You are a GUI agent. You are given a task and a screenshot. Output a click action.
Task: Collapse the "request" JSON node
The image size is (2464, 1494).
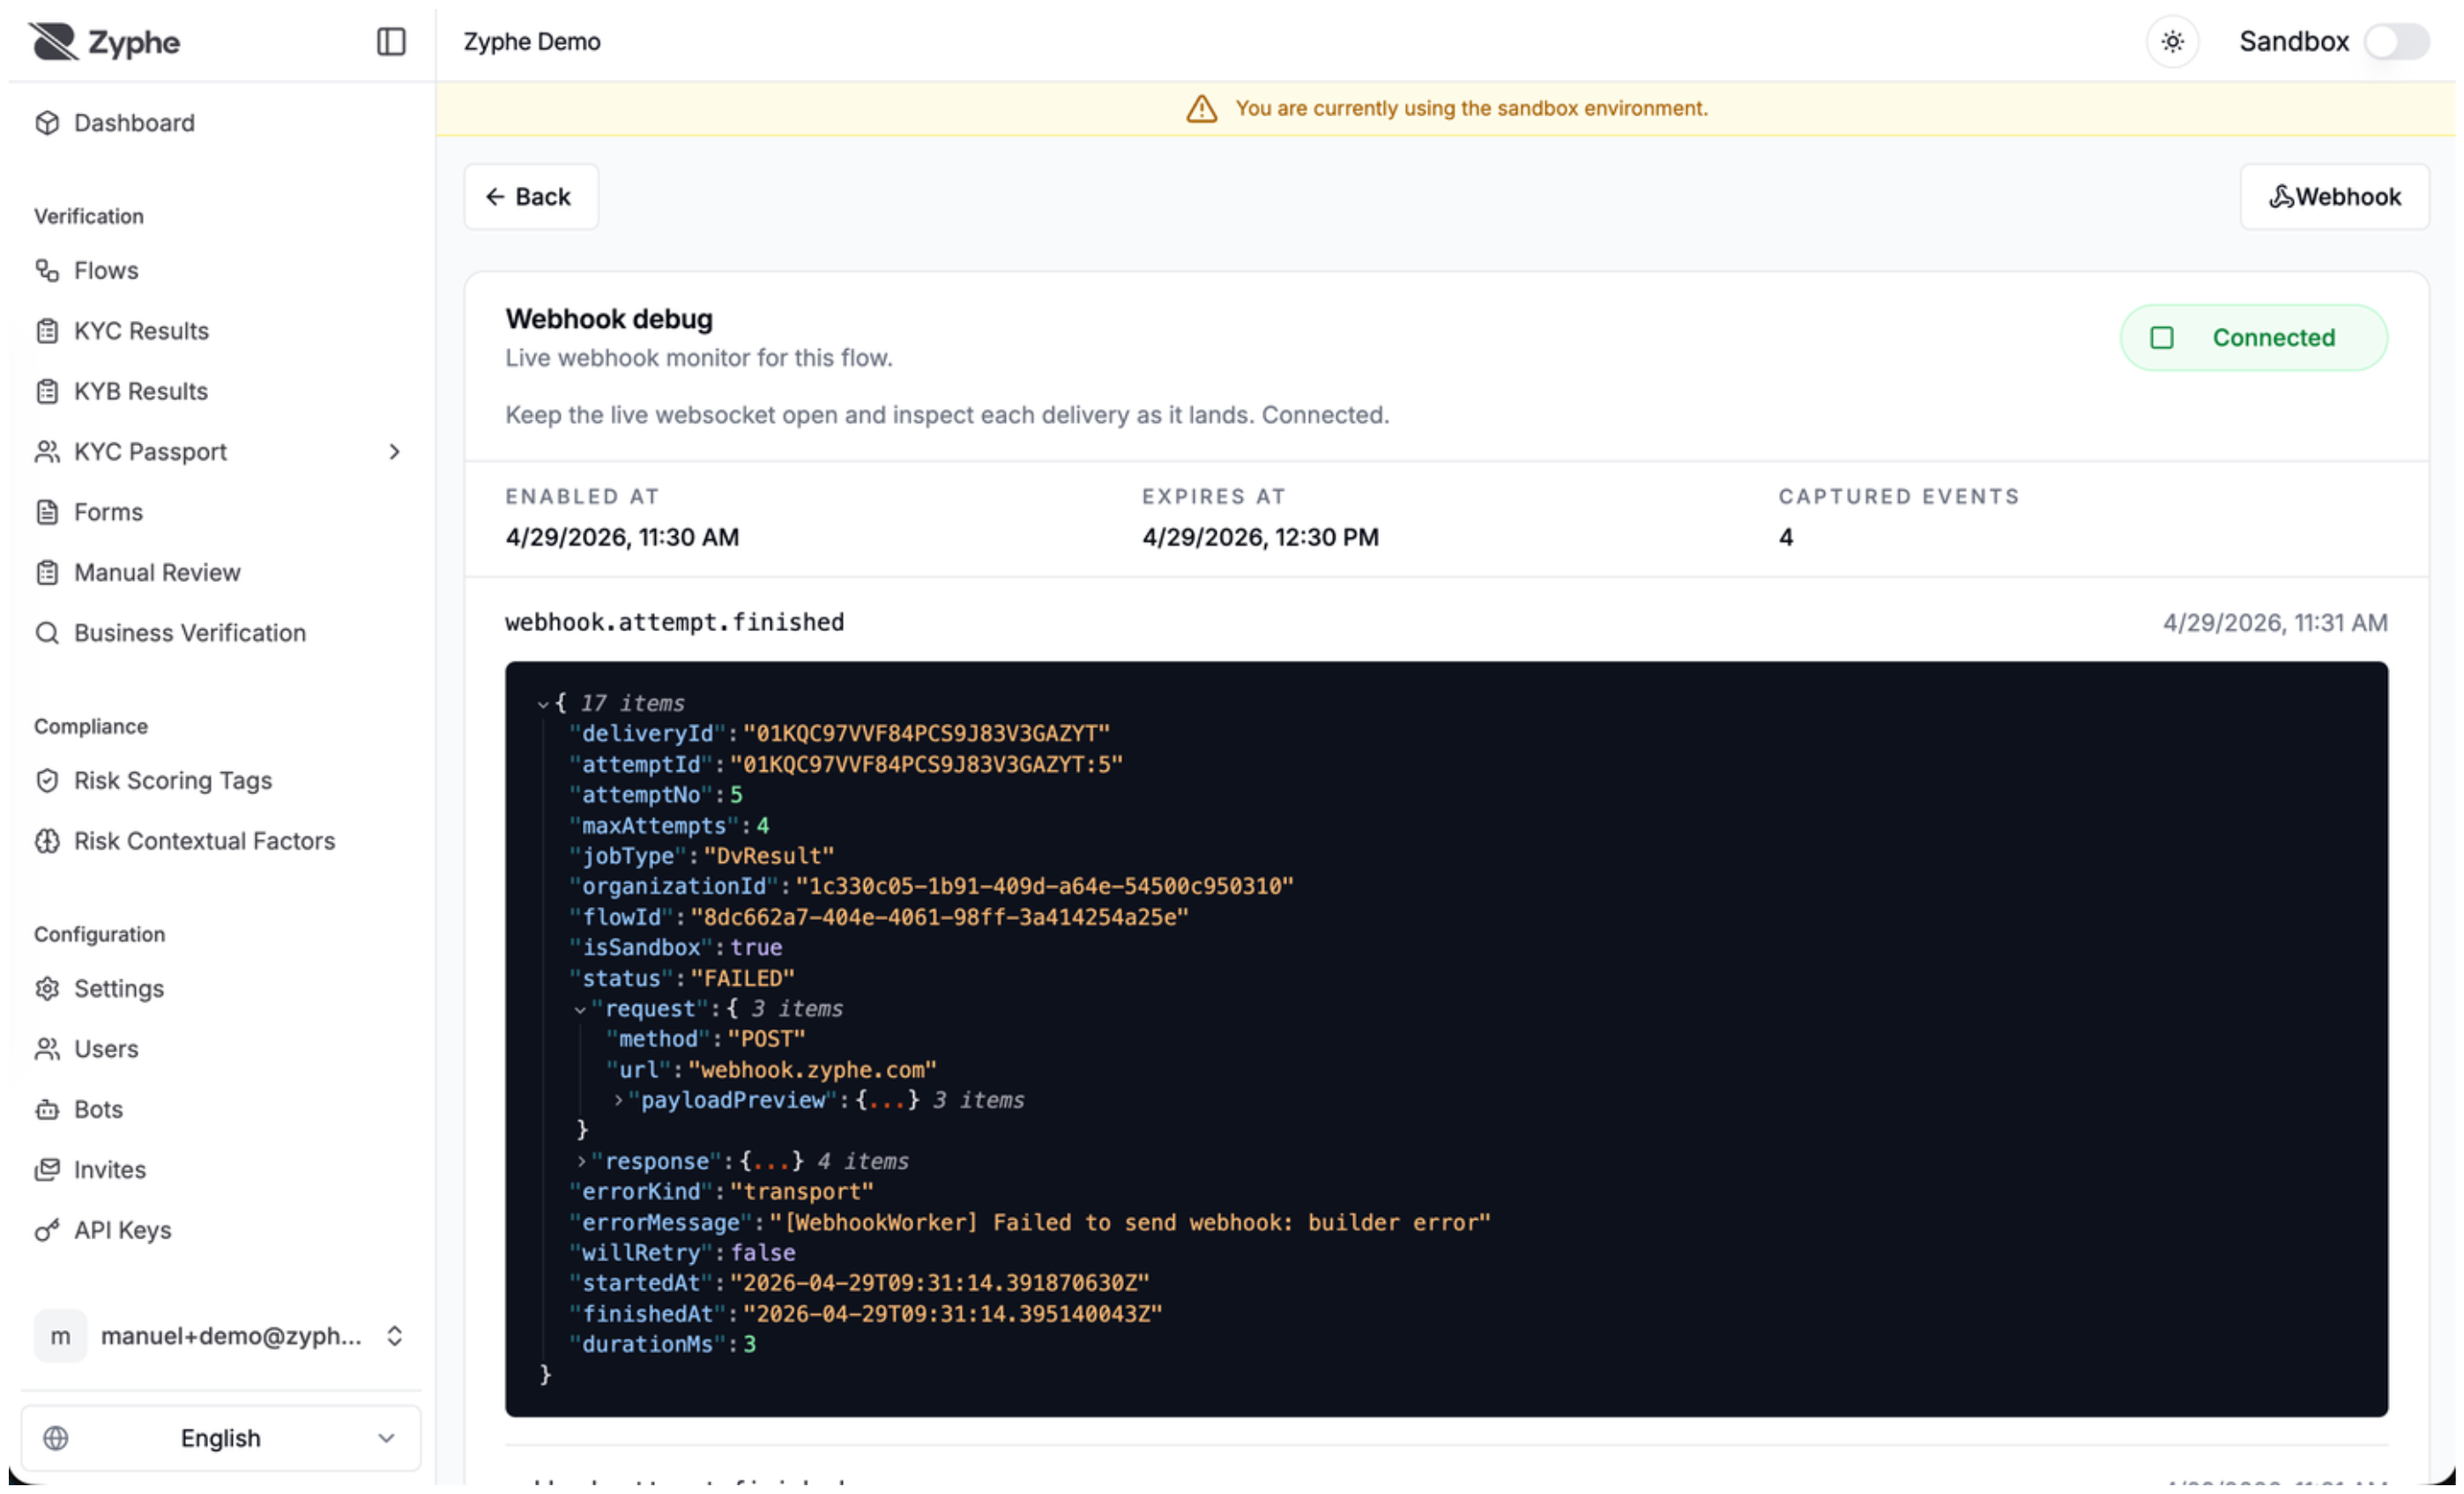coord(580,1010)
